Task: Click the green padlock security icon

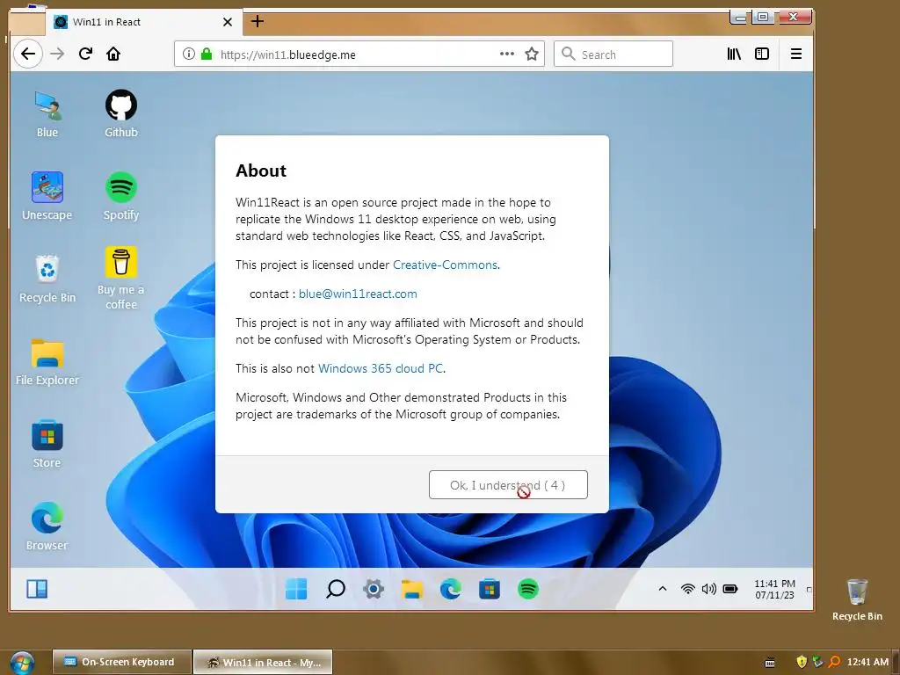Action: tap(207, 54)
